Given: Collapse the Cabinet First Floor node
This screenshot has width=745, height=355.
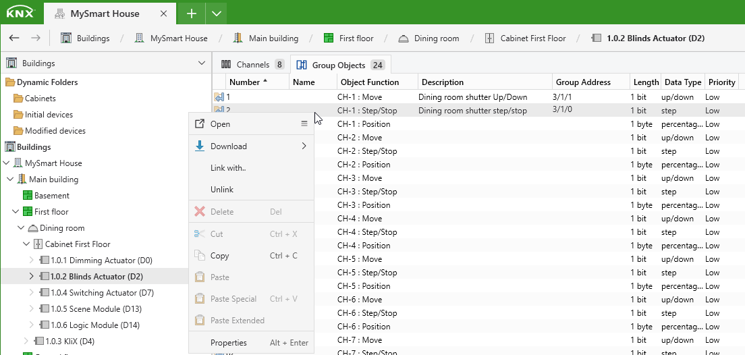Looking at the screenshot, I should [26, 244].
